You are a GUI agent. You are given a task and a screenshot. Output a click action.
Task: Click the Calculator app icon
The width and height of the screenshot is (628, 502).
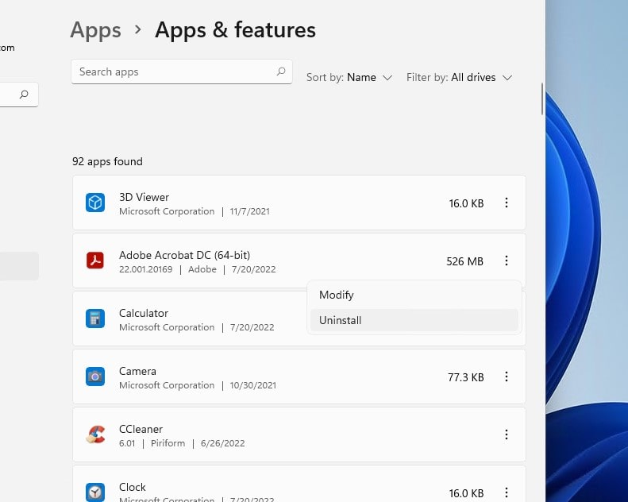point(95,319)
